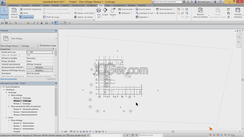Click Basculer entre les fenêtres
Screen dimensions: 244x137
pyautogui.click(x=200, y=13)
